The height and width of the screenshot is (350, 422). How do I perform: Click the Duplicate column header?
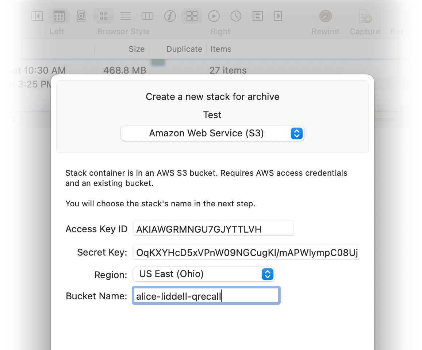184,49
